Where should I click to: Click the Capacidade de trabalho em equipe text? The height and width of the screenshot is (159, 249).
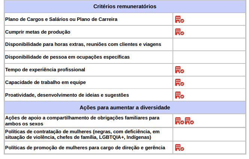point(45,82)
